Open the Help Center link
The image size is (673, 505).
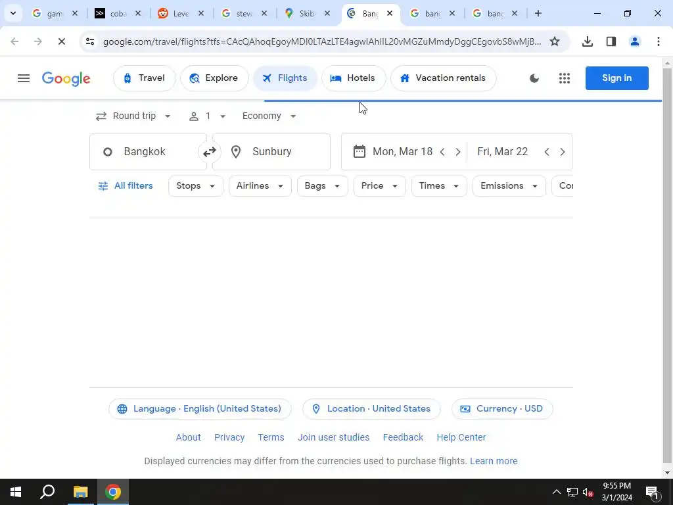[461, 437]
